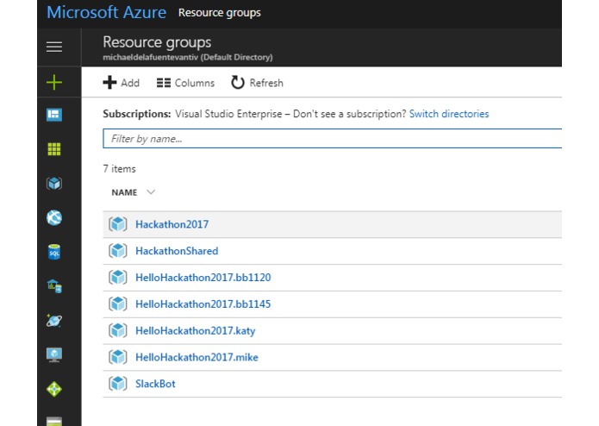
Task: Click the michaeldelafuentevantiv directory subtitle
Action: pyautogui.click(x=188, y=57)
